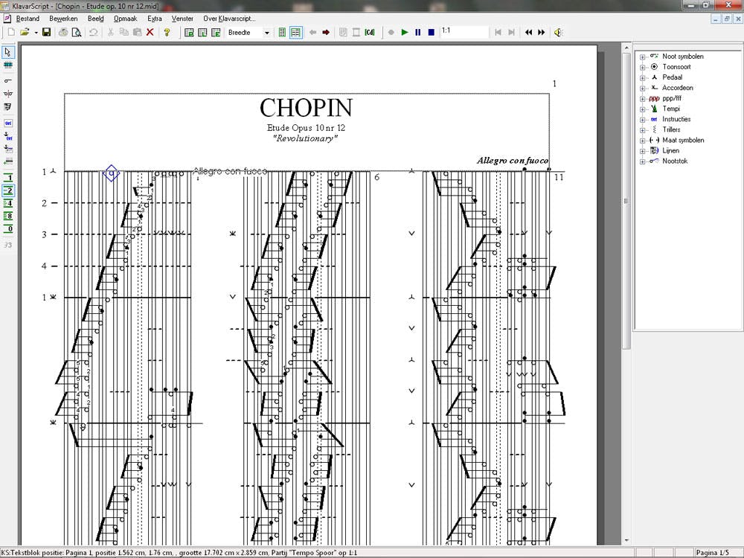Select the blue 'txt' text tool

[x=8, y=123]
